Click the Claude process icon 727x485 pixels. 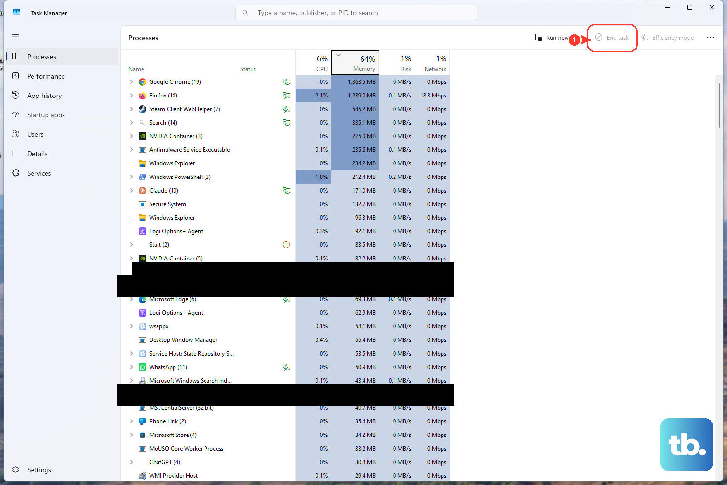click(142, 191)
